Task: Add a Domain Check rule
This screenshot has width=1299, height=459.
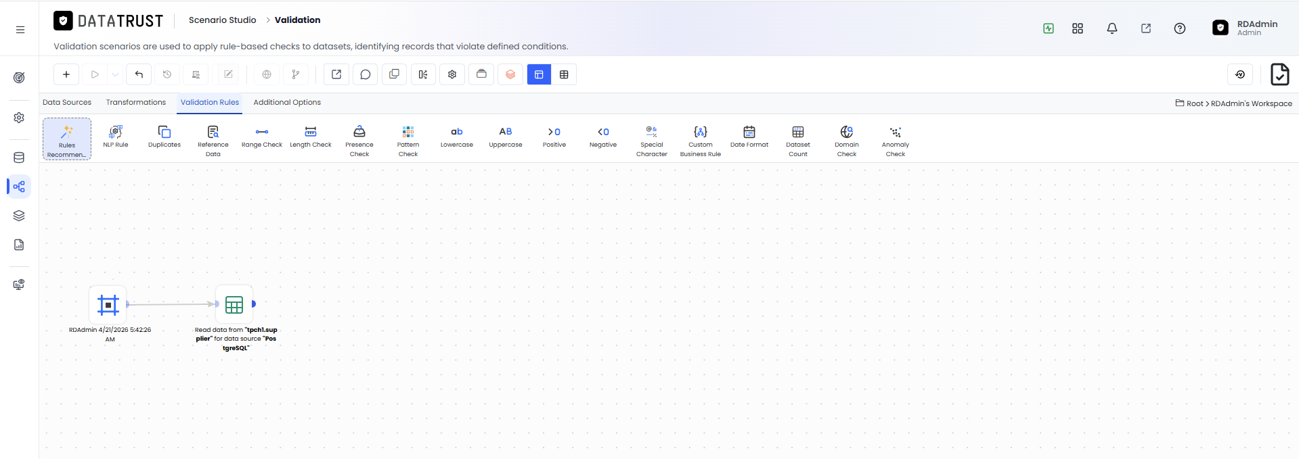Action: (x=847, y=141)
